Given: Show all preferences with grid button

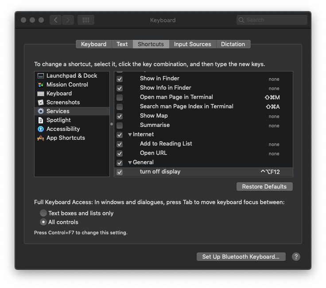Looking at the screenshot, I should (x=86, y=20).
